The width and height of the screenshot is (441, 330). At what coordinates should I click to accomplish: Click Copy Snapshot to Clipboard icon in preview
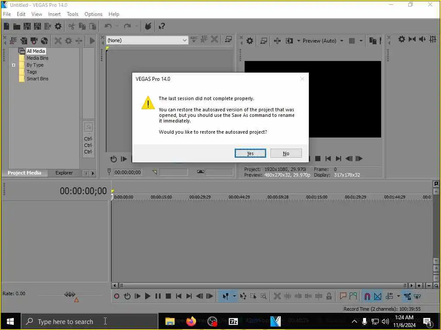(373, 41)
